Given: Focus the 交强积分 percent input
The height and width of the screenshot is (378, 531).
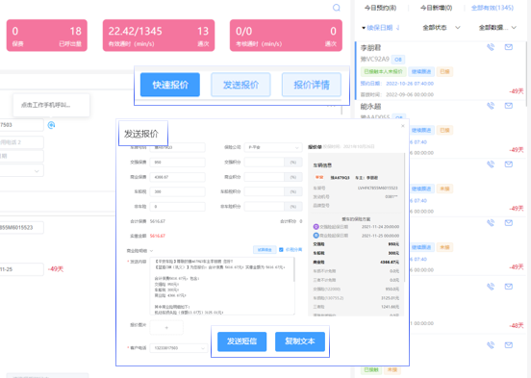Looking at the screenshot, I should point(265,163).
